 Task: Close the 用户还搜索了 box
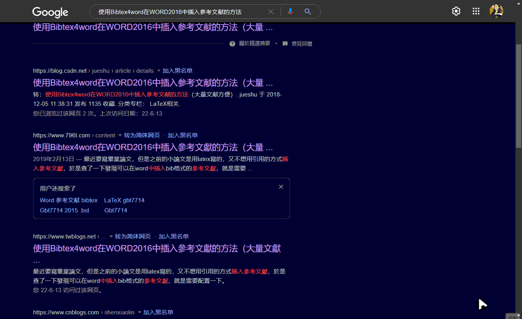(281, 187)
